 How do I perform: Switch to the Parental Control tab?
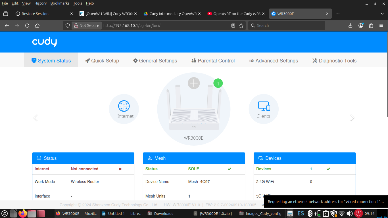(213, 60)
